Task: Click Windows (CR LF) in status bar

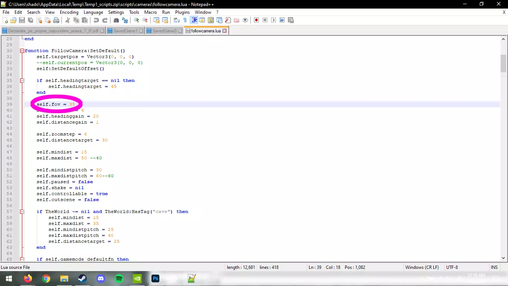Action: tap(422, 267)
